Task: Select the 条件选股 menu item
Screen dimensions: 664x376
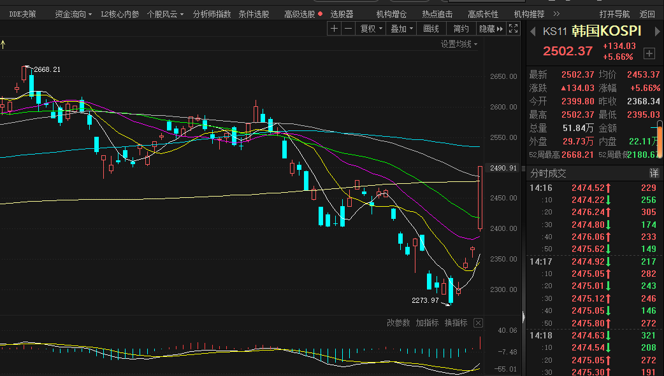Action: pos(254,13)
